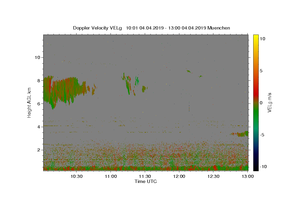307x205 pixels.
Task: Click the low cloud echo near 12:55
Action: tap(239, 134)
